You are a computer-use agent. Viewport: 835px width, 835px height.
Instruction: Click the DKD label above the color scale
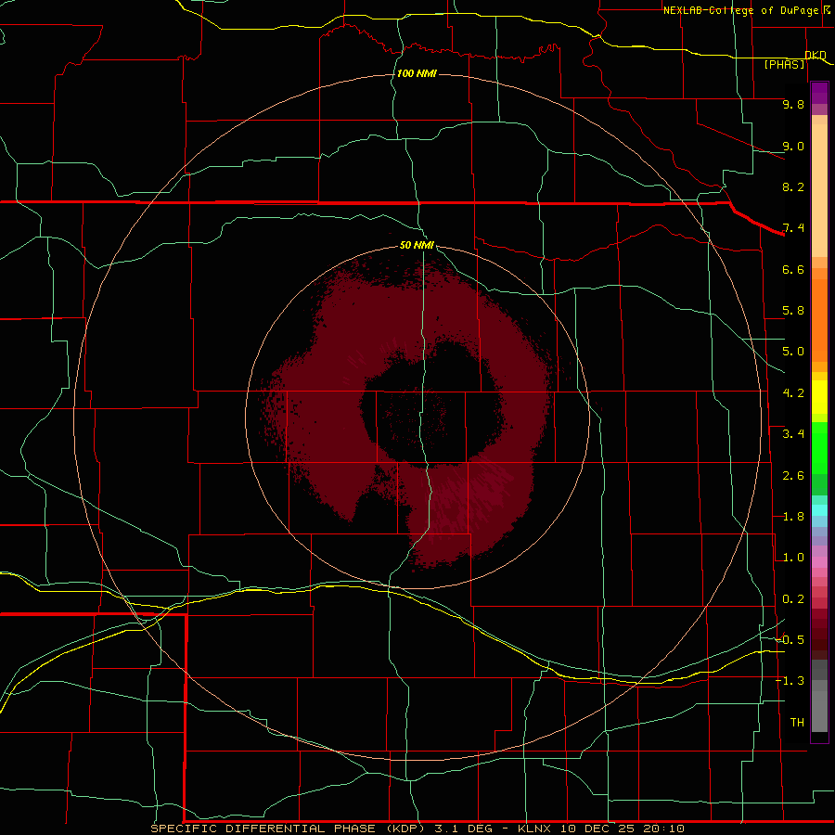[816, 55]
